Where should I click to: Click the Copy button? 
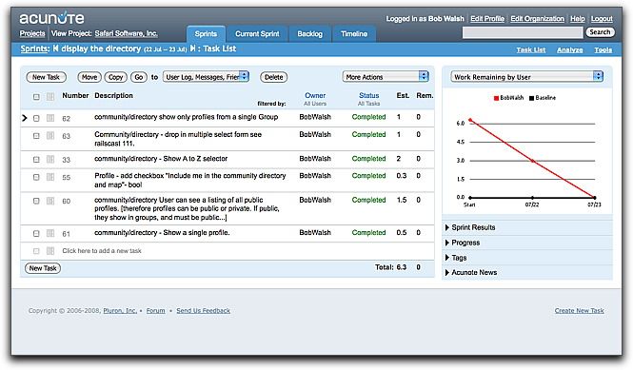pos(115,77)
